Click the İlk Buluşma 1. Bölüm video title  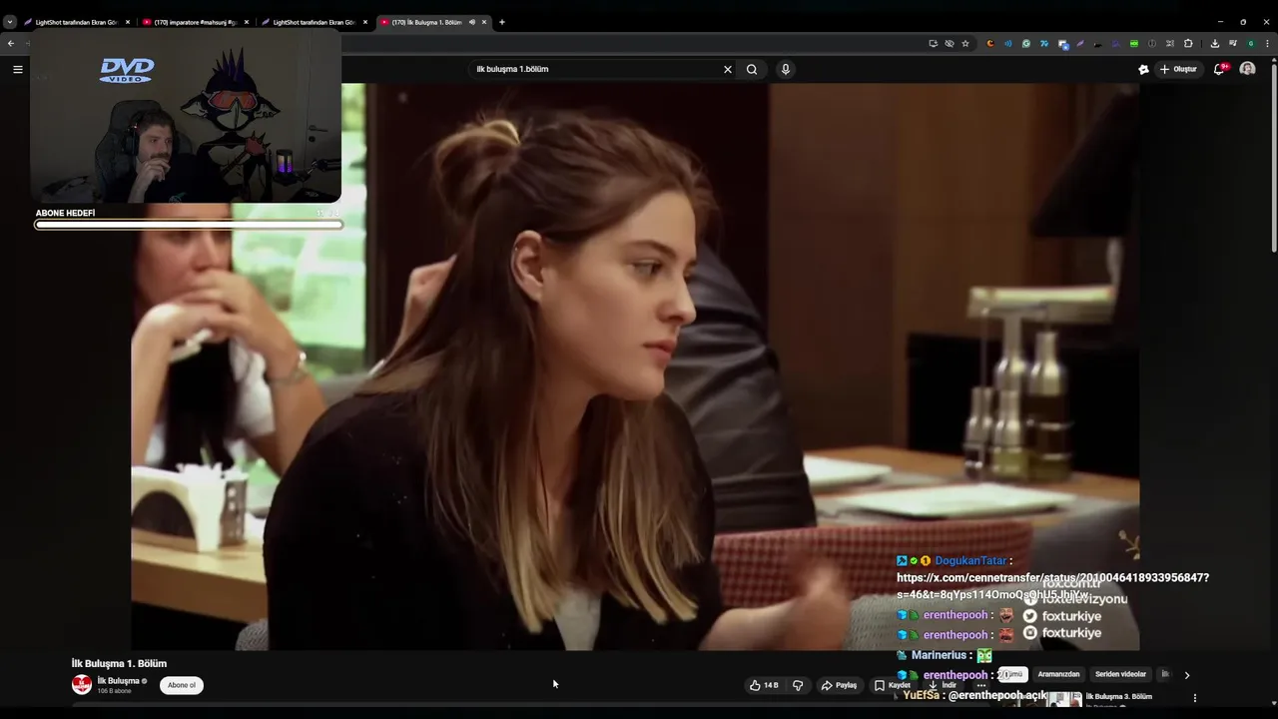(x=119, y=663)
